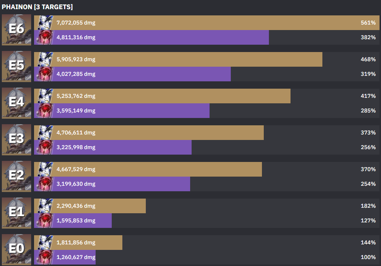This screenshot has width=381, height=266.
Task: Click the E5 Phainon portrait thumbnail
Action: pos(16,67)
